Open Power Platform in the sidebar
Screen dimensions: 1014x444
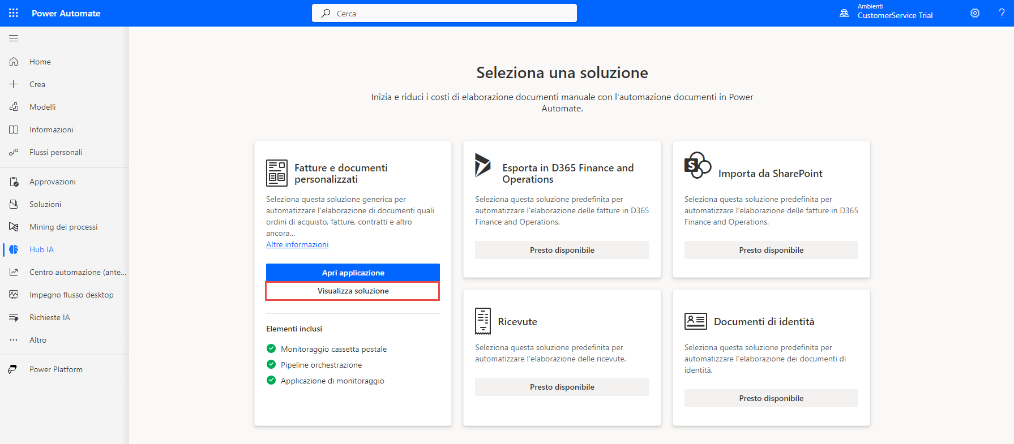tap(56, 369)
